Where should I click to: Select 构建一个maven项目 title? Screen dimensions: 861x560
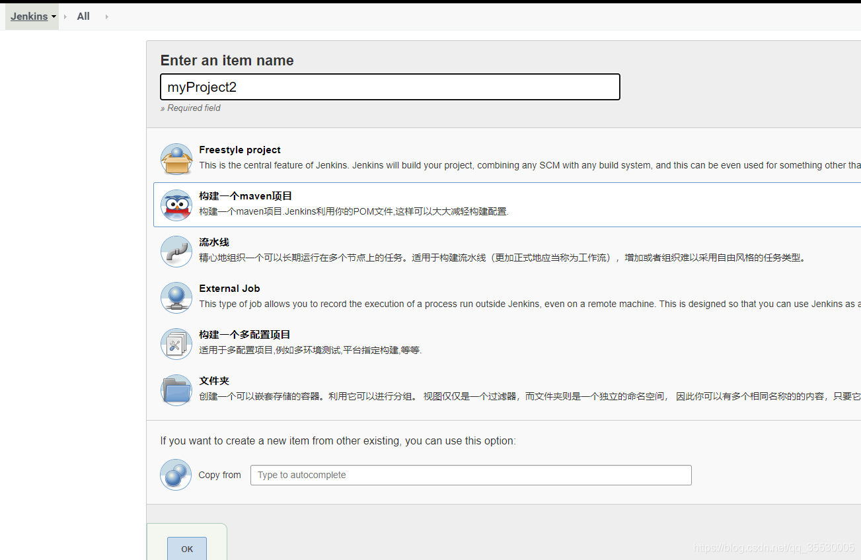(246, 196)
